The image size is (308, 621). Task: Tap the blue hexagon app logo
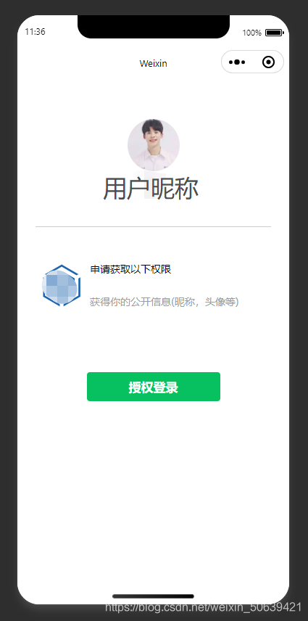pyautogui.click(x=62, y=286)
